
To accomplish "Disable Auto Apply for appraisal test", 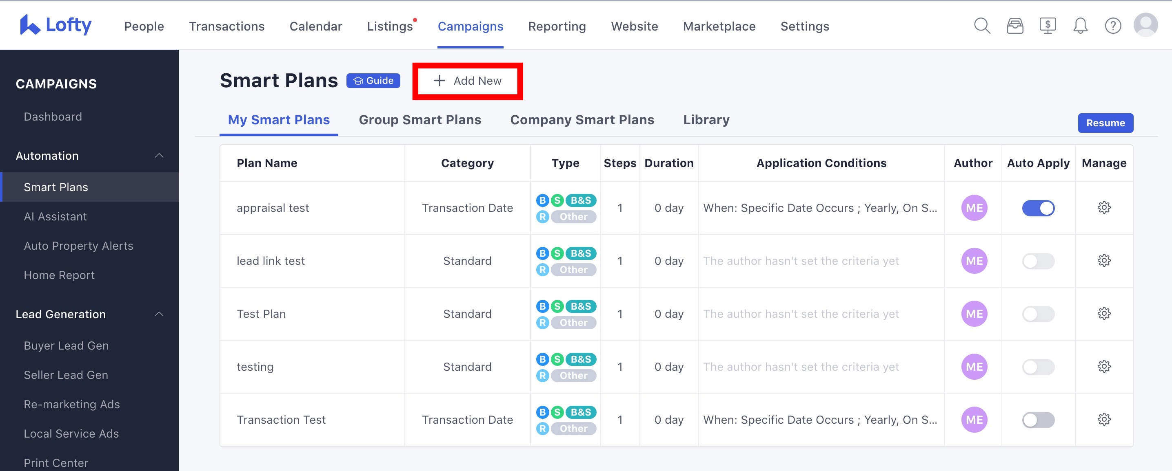I will pyautogui.click(x=1038, y=208).
